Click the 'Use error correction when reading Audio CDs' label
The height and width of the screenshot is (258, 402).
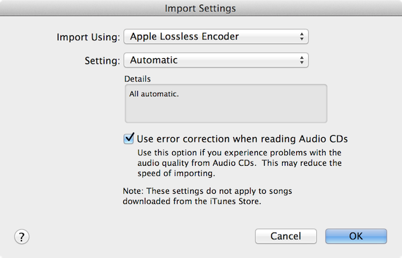point(242,139)
